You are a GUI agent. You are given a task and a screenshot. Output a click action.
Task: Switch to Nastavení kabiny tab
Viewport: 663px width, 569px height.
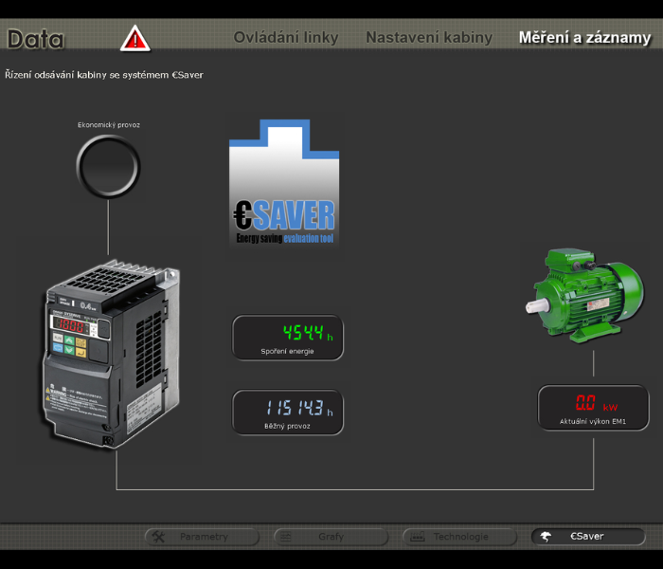click(x=429, y=37)
